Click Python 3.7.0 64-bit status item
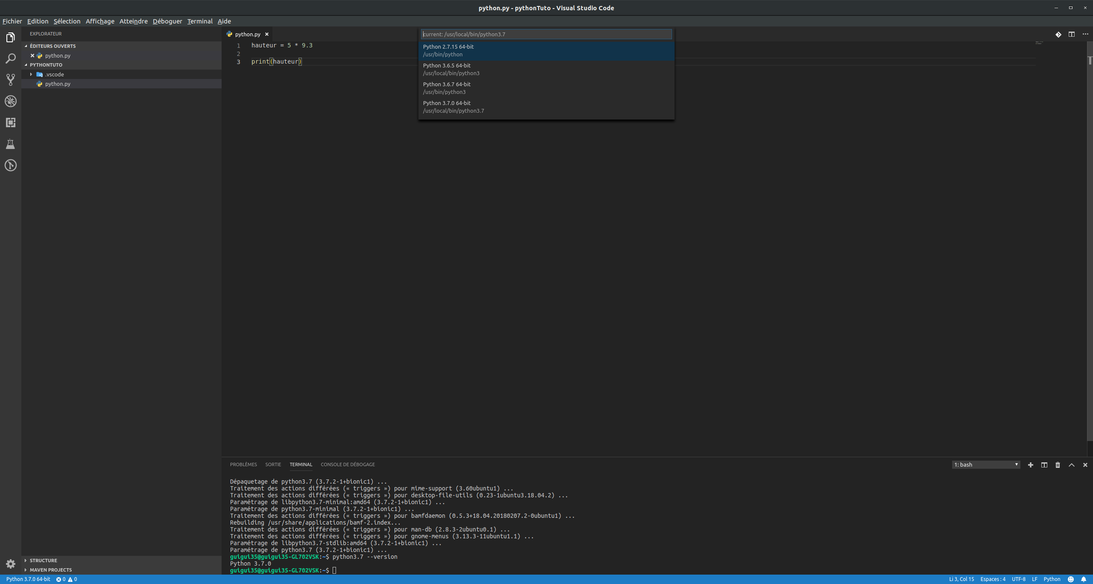This screenshot has width=1093, height=584. point(28,579)
